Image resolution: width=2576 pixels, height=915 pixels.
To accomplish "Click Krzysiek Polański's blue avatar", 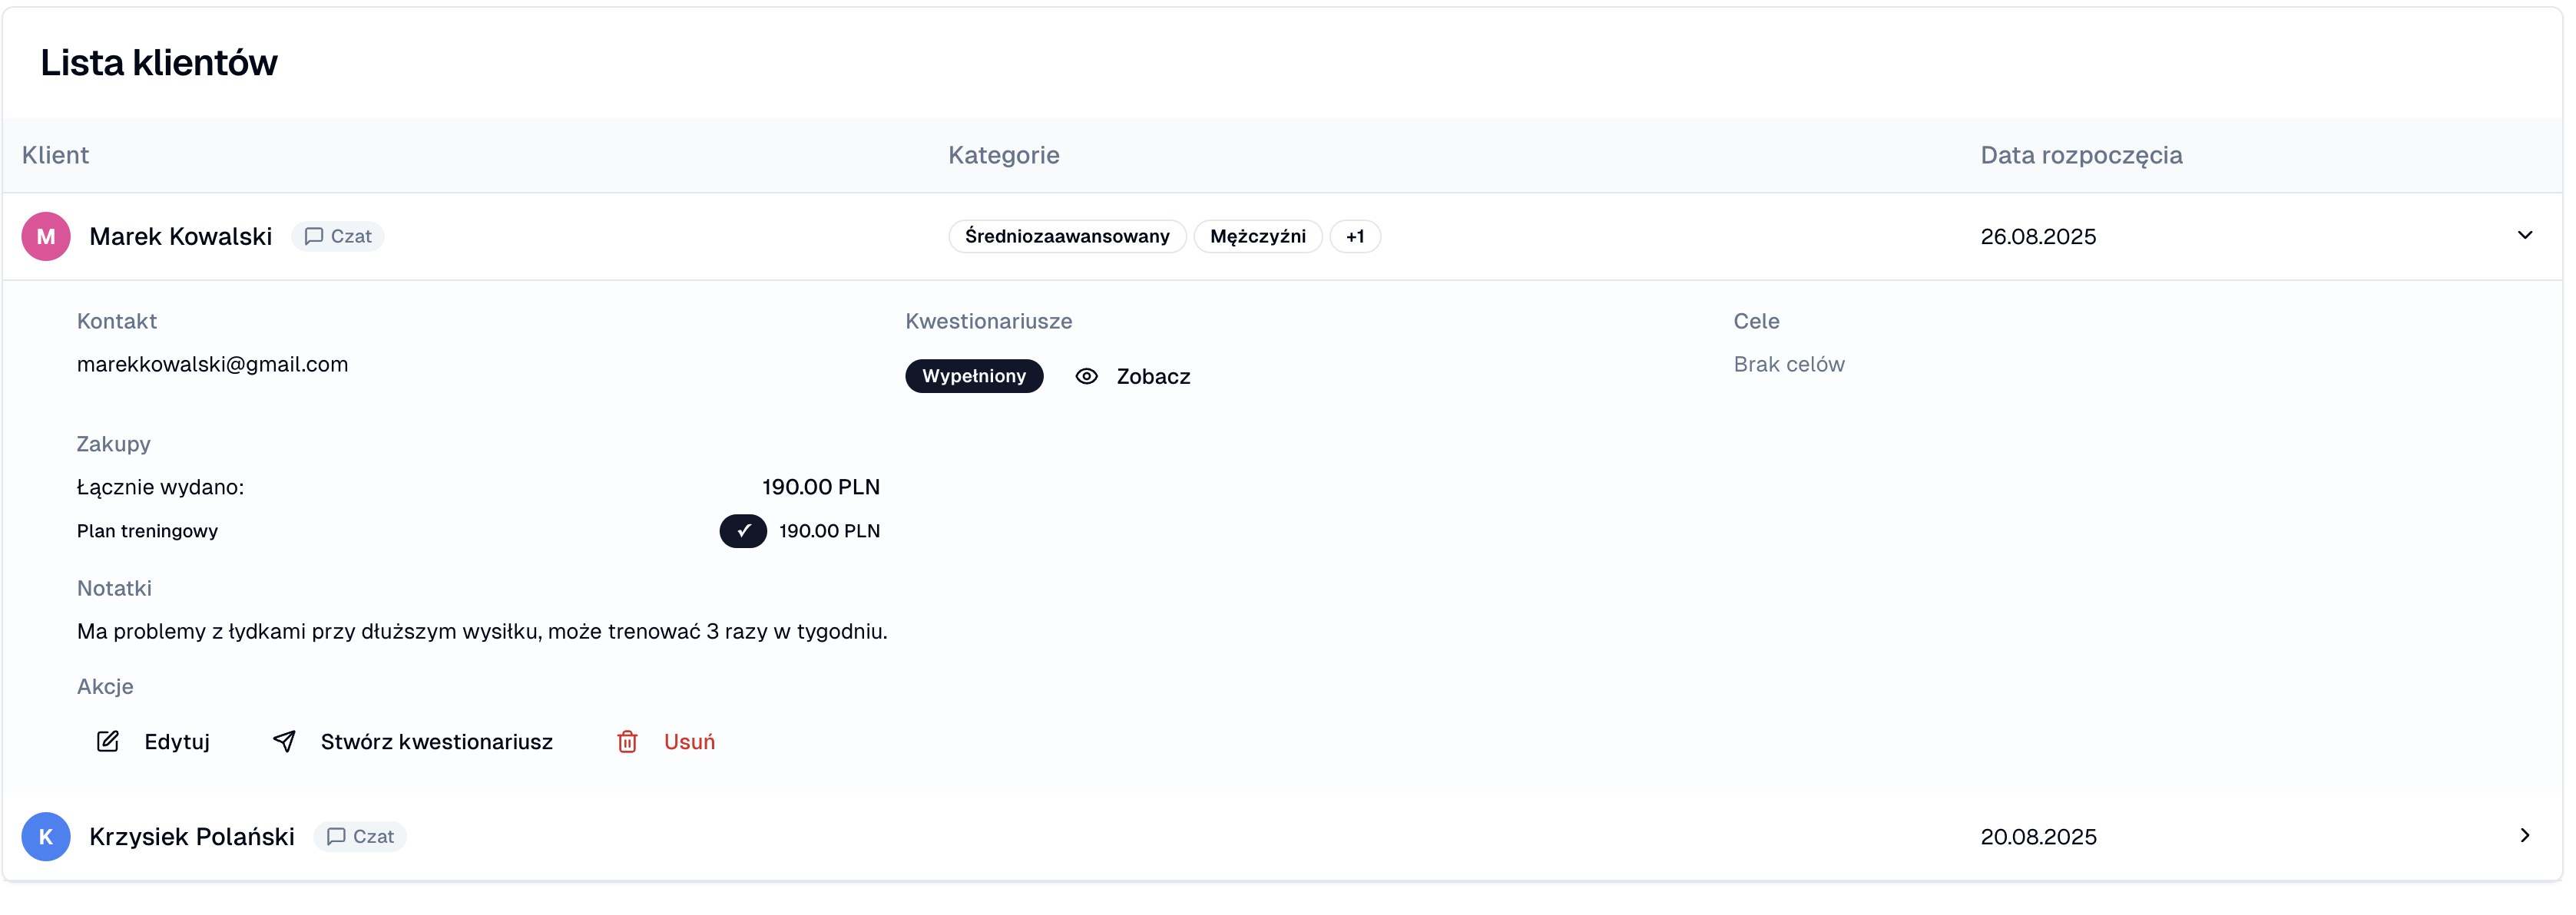I will point(46,836).
